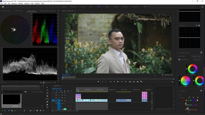This screenshot has width=205, height=115.
Task: Choose the Ripple Edit tool
Action: [47, 93]
